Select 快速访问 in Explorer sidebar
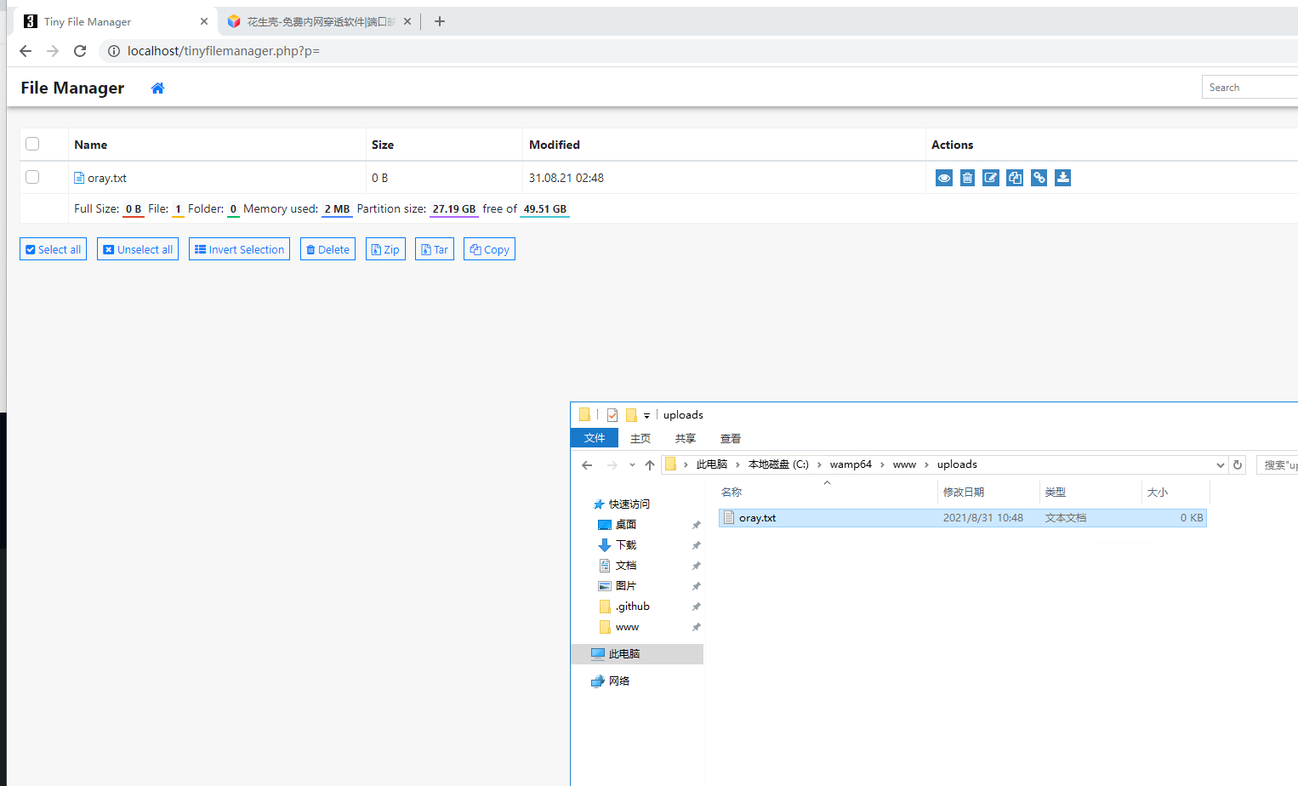This screenshot has width=1298, height=786. (x=629, y=504)
